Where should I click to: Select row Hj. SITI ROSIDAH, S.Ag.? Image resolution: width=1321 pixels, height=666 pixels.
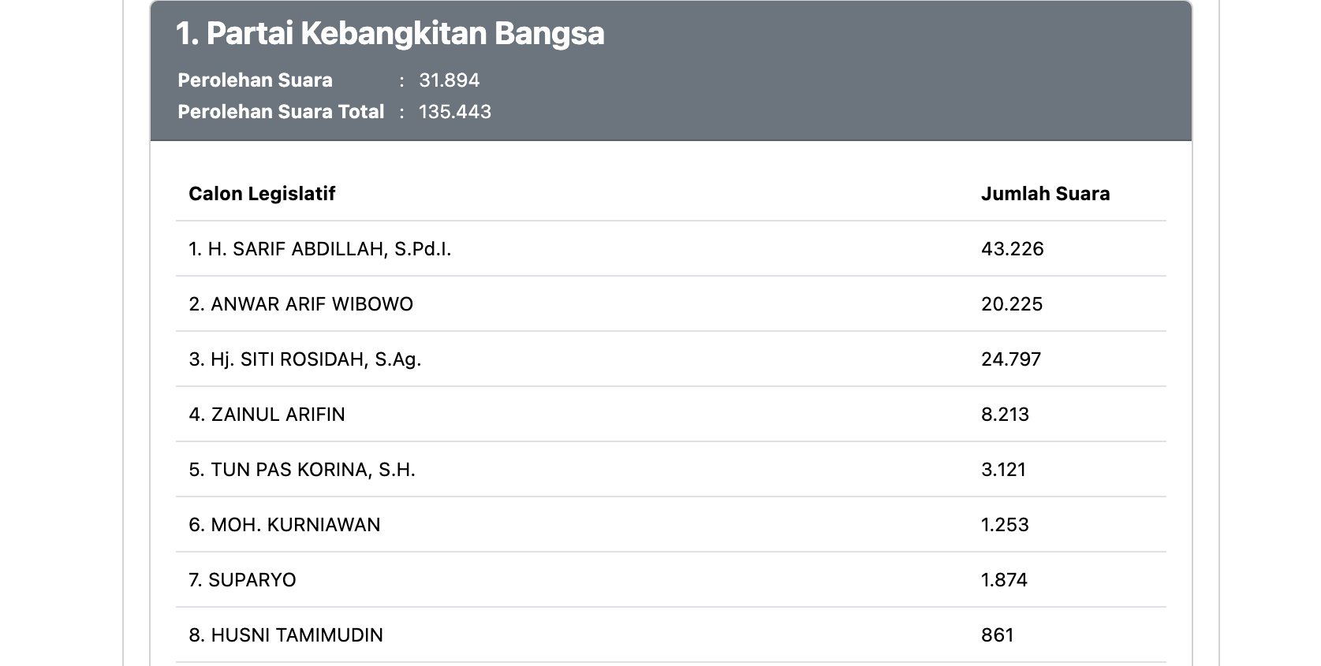pyautogui.click(x=670, y=359)
